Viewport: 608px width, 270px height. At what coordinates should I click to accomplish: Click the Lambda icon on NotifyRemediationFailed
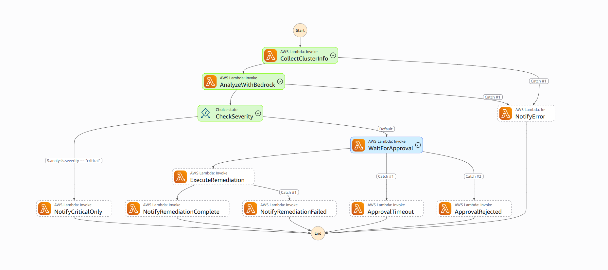[251, 208]
